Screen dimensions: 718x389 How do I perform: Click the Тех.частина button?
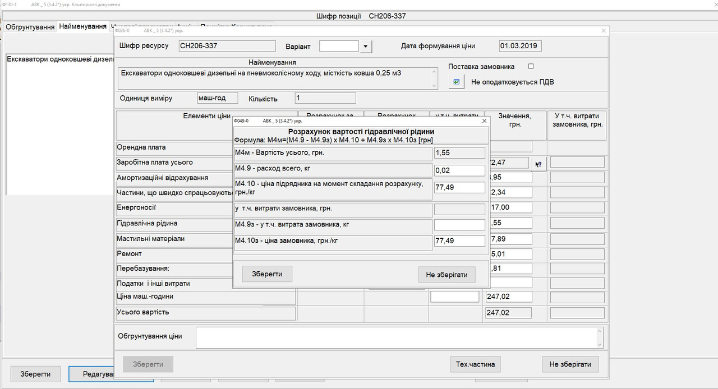pyautogui.click(x=475, y=364)
